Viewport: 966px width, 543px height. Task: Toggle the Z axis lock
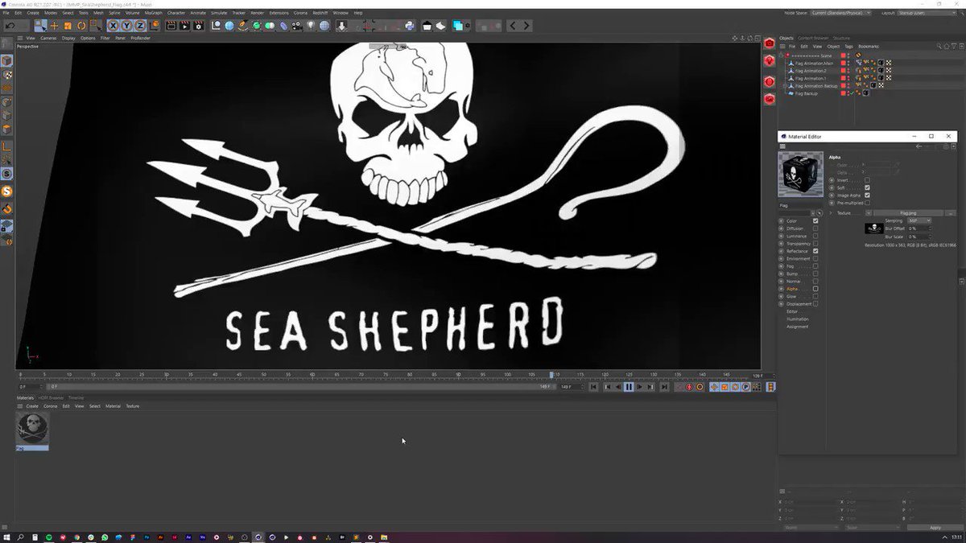[141, 26]
